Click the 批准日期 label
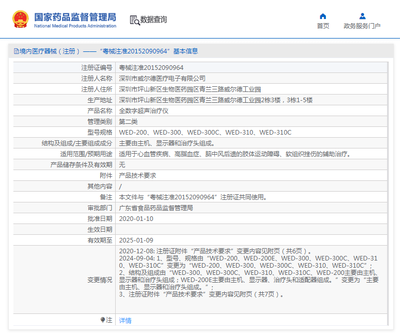Screen dimensions: 400x335 (x=100, y=219)
